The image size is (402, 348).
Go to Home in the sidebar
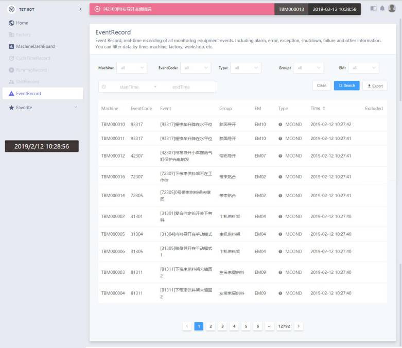(x=22, y=23)
